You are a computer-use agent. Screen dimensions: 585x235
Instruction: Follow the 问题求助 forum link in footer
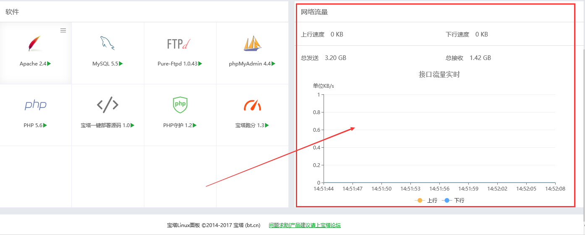coord(305,225)
